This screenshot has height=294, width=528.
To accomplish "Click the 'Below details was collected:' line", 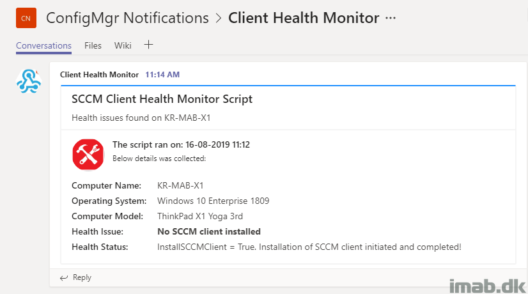I will (159, 159).
